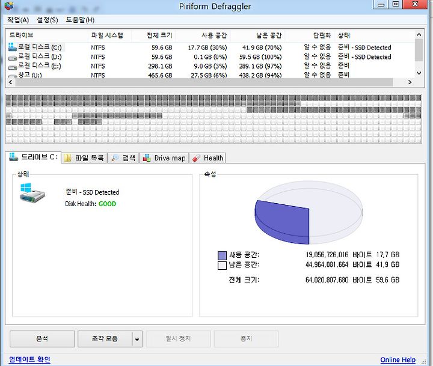This screenshot has height=366, width=433.
Task: Click the 9.0 GB (3%) used space cell
Action: tap(210, 66)
